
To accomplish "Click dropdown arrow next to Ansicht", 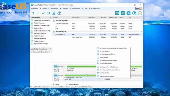I will (49, 9).
